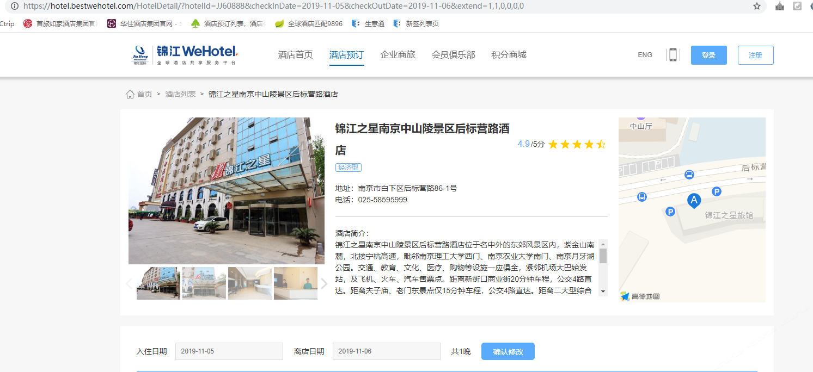Click the castle extension icon
Screen dimensions: 813x372
click(x=780, y=6)
